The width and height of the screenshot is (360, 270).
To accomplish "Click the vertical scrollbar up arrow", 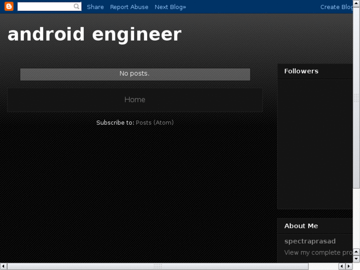I will pyautogui.click(x=357, y=3).
